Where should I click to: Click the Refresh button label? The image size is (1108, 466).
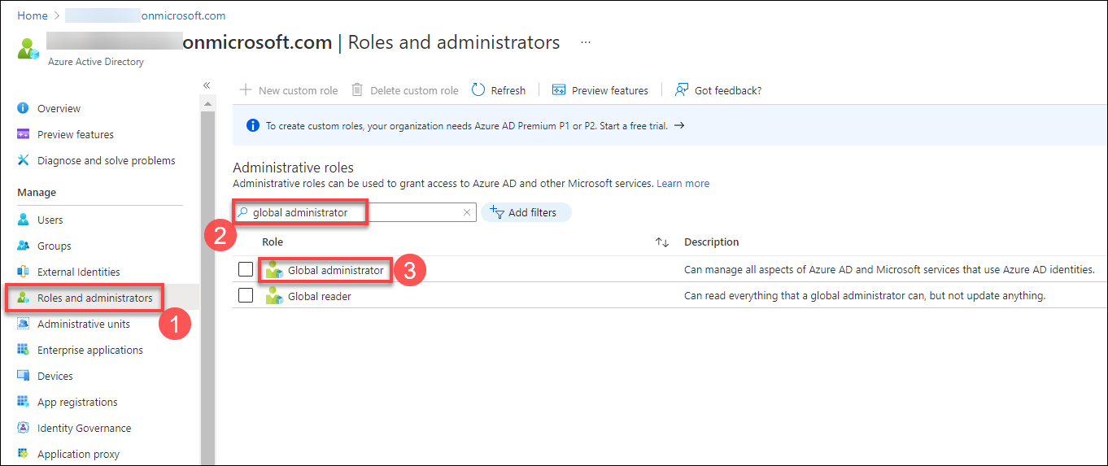(508, 90)
